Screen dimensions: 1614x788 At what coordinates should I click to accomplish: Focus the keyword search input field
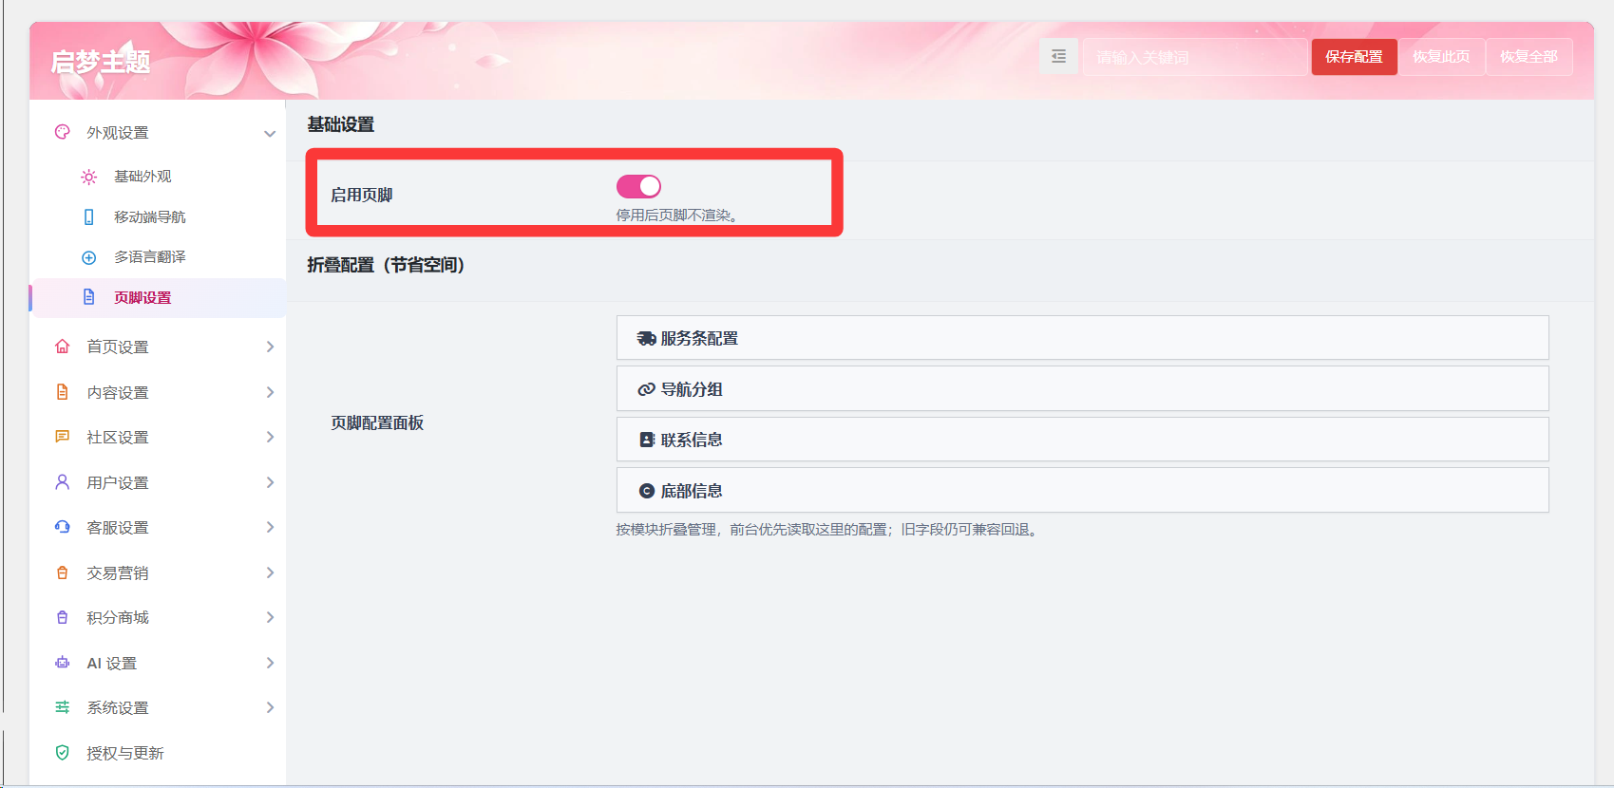1194,57
